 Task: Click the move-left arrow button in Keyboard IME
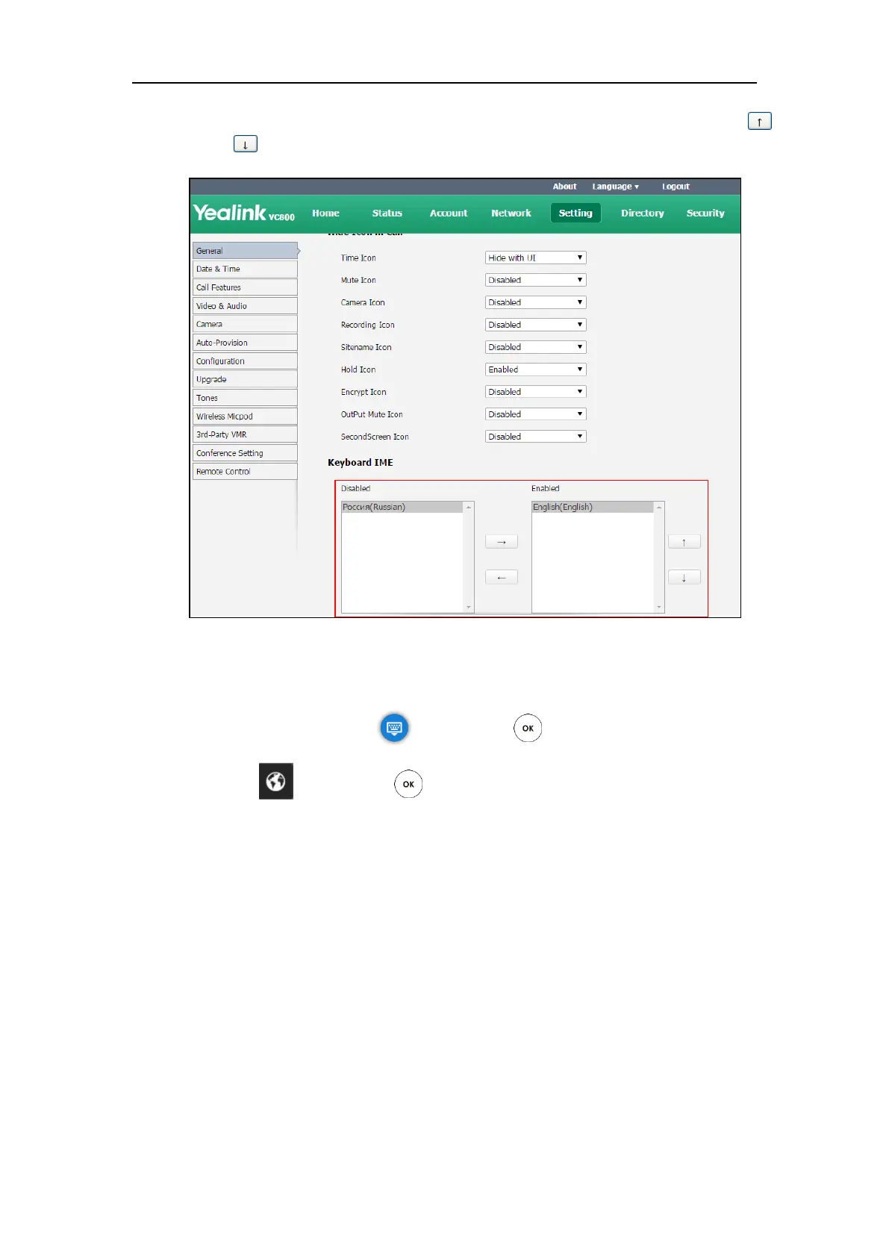tap(502, 577)
